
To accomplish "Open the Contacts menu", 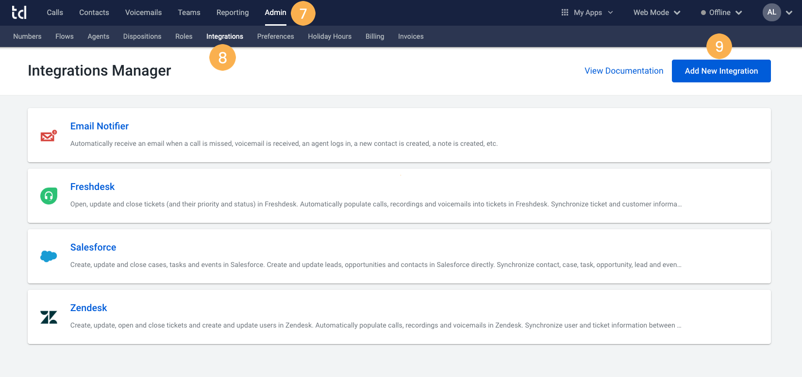I will (94, 13).
